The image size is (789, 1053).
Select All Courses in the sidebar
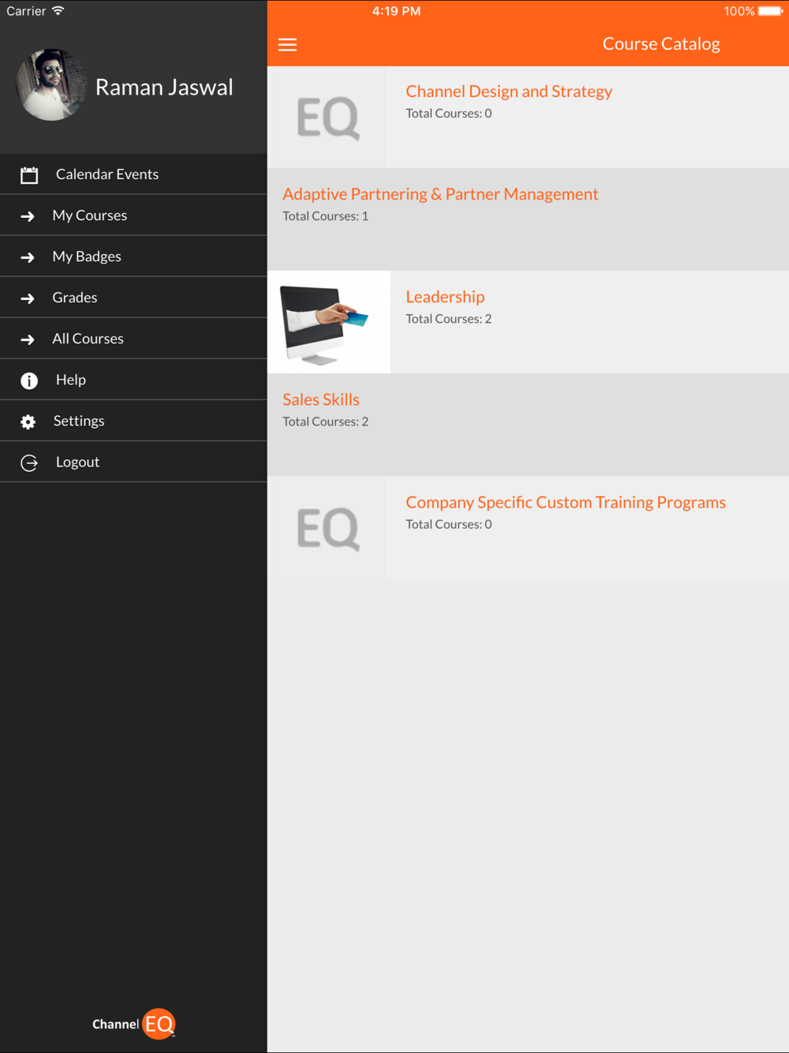click(x=133, y=339)
